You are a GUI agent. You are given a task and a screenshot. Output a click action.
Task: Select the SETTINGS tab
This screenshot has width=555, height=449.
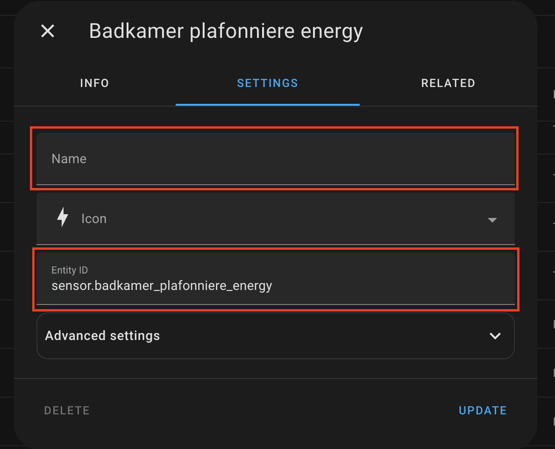coord(267,83)
